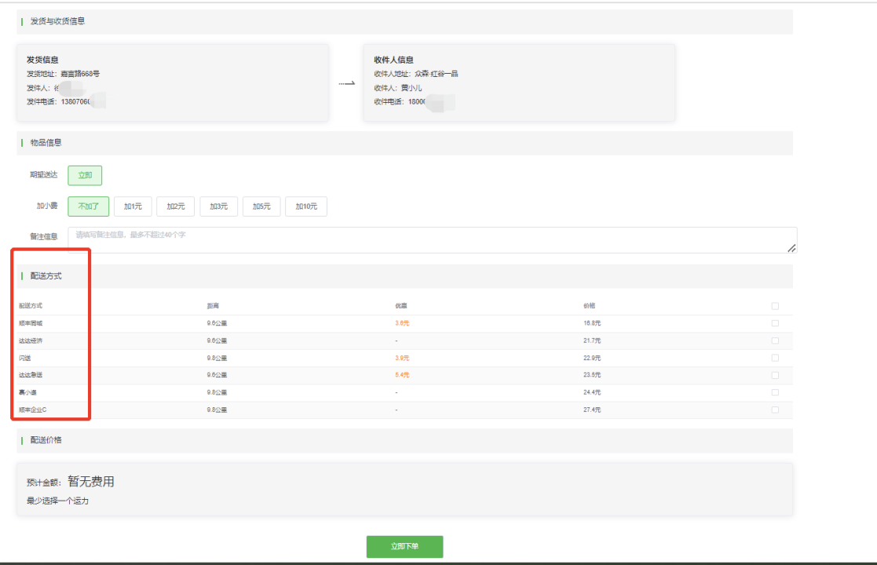This screenshot has width=877, height=565.
Task: Choose 顺丰企业C by its checkbox
Action: [x=775, y=410]
